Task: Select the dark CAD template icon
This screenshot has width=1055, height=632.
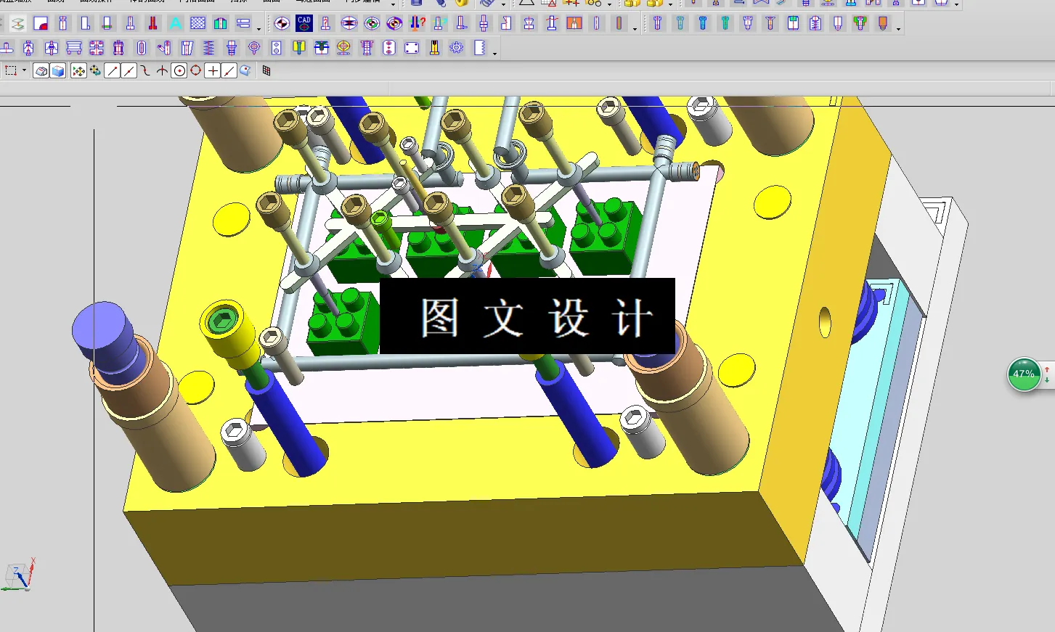Action: (x=303, y=23)
